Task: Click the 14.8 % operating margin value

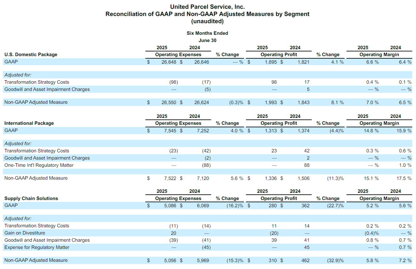Action: [x=371, y=131]
